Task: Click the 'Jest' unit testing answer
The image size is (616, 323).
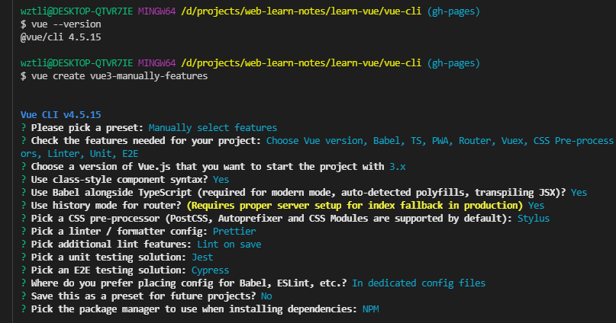Action: pyautogui.click(x=202, y=257)
